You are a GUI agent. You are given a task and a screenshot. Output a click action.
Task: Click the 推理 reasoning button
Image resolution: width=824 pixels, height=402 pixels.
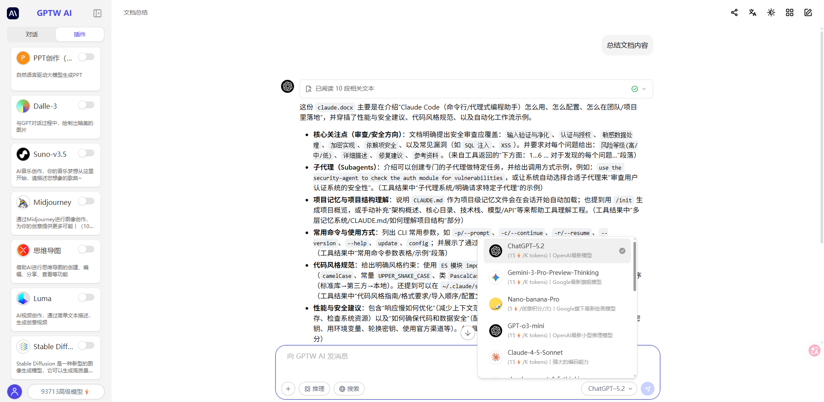point(315,389)
